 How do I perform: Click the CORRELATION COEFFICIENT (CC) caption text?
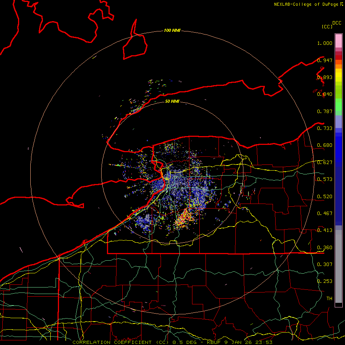[121, 342]
